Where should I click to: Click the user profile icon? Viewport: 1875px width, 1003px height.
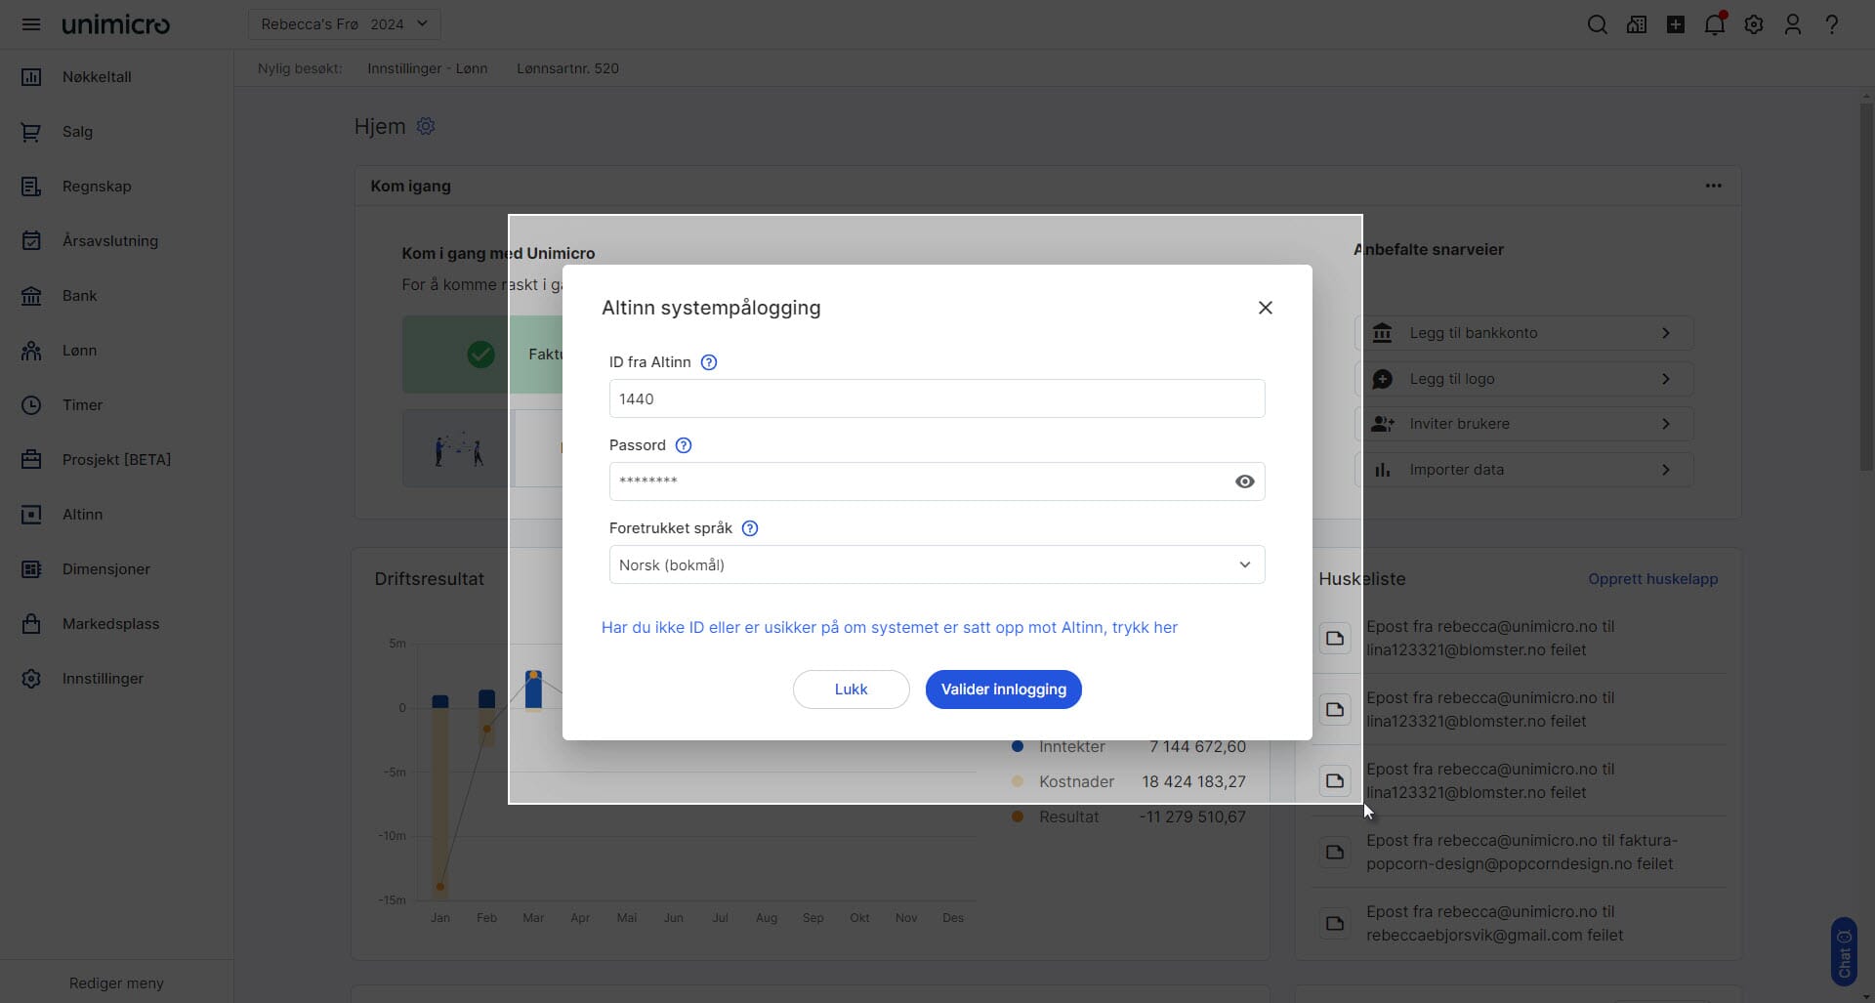[x=1792, y=24]
